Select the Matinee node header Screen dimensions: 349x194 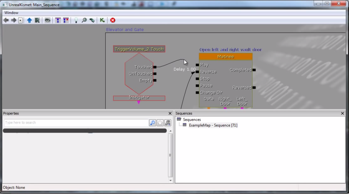[226, 57]
